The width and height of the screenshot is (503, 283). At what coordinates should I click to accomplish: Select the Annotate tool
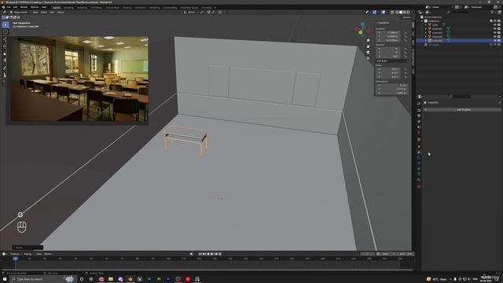click(5, 68)
